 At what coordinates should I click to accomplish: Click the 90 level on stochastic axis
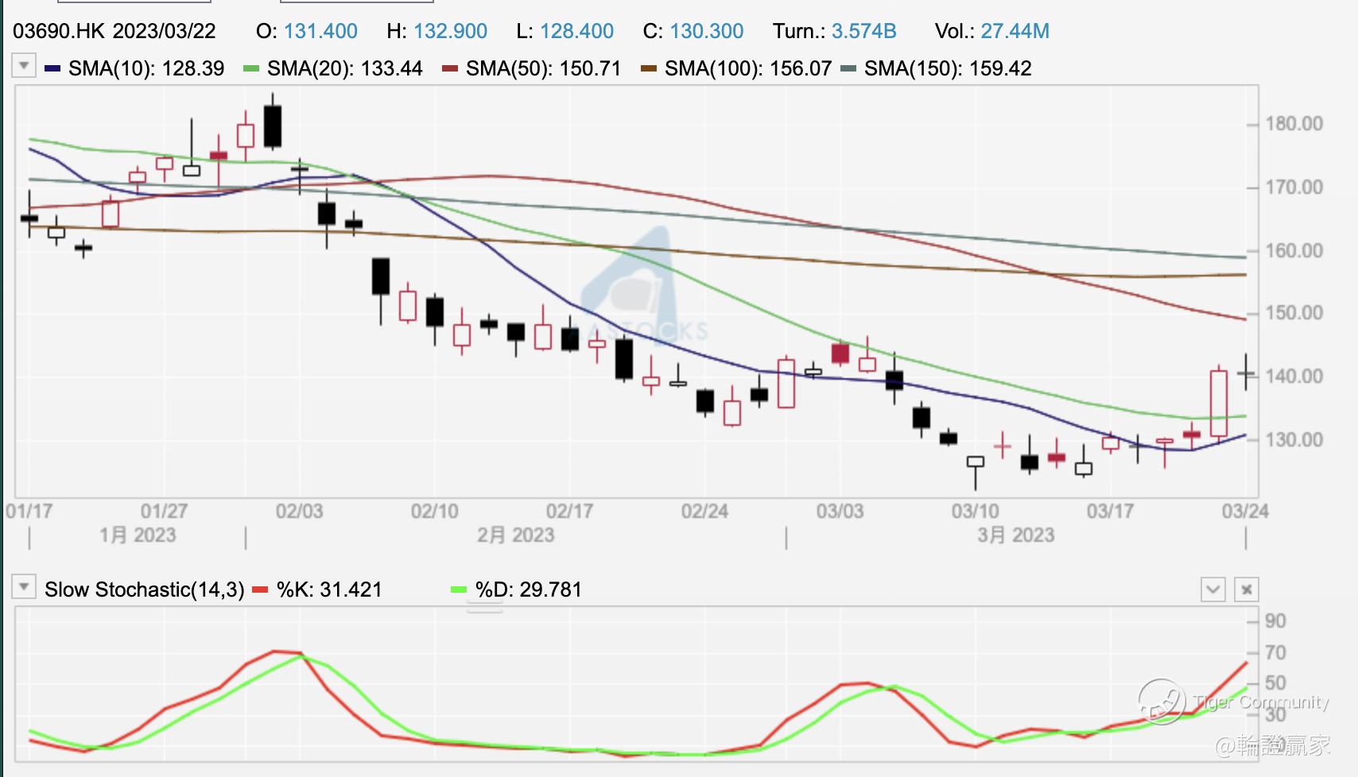point(1275,621)
